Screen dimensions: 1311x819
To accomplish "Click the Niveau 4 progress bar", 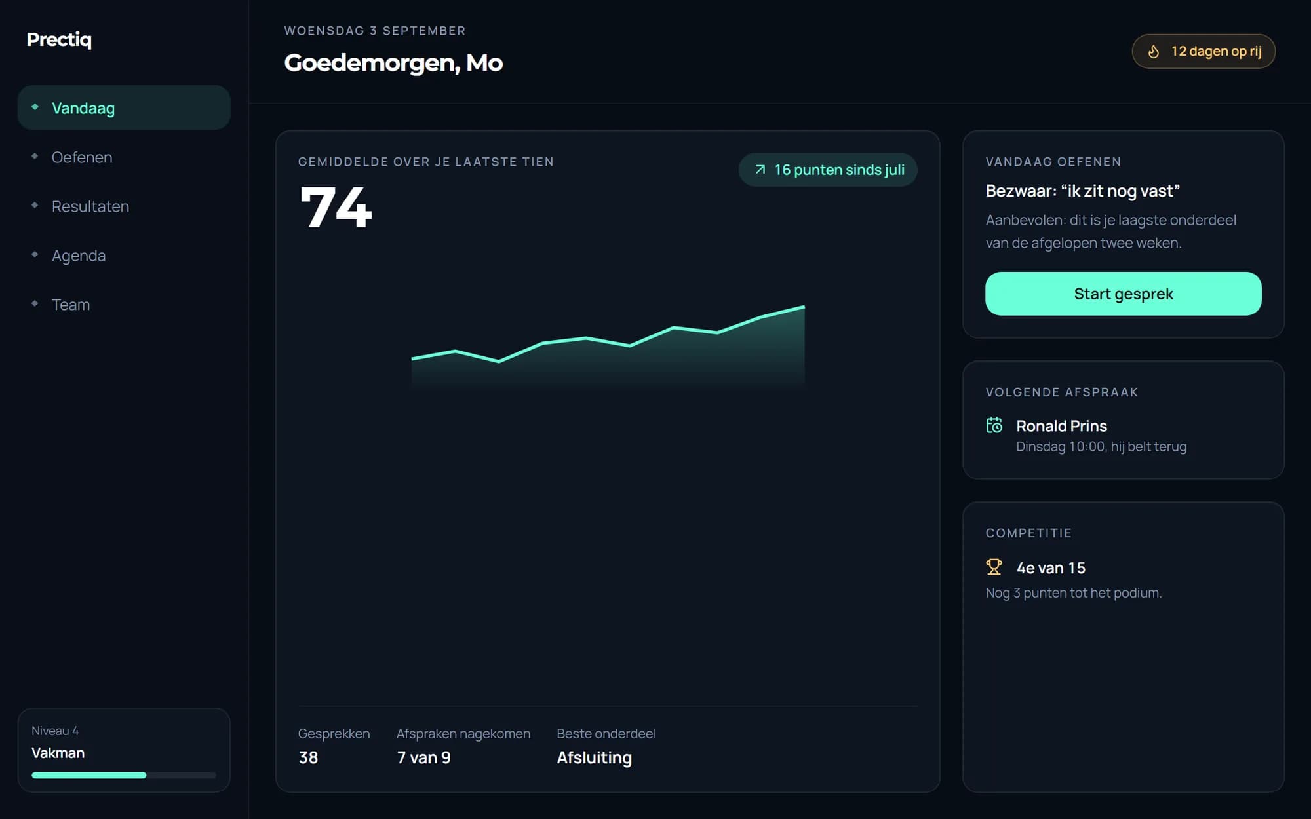I will pyautogui.click(x=124, y=775).
